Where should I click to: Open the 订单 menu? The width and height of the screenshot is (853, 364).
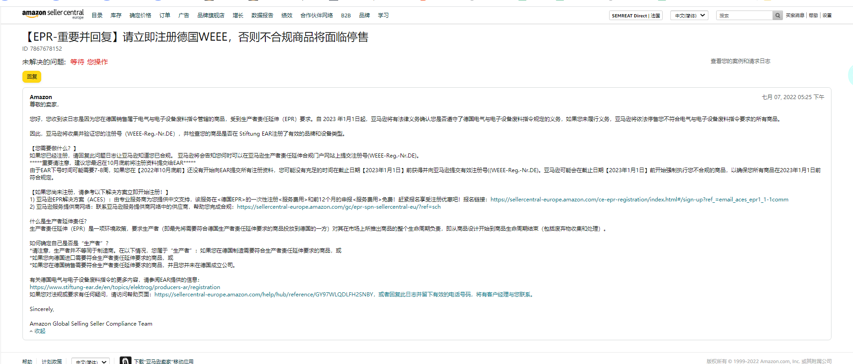(165, 16)
